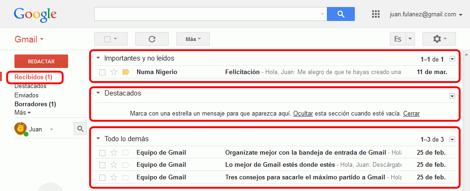
Task: Open search options arrow in search box
Action: click(323, 14)
